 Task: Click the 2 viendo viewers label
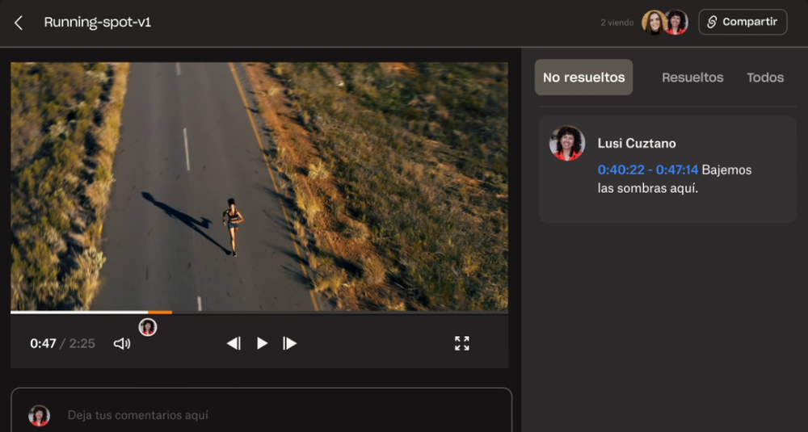(617, 23)
